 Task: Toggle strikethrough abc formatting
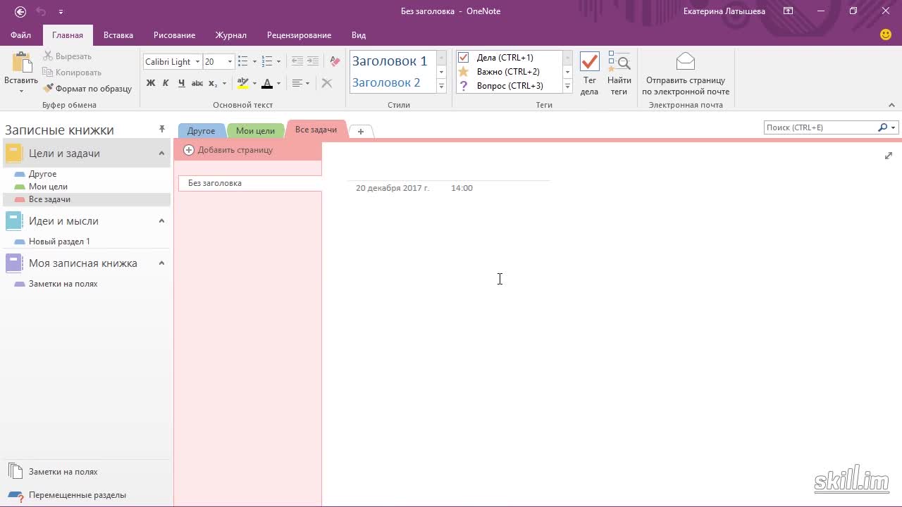(x=197, y=83)
